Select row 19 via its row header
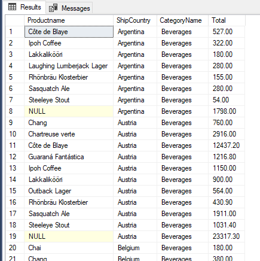This screenshot has height=261, width=260. point(15,236)
